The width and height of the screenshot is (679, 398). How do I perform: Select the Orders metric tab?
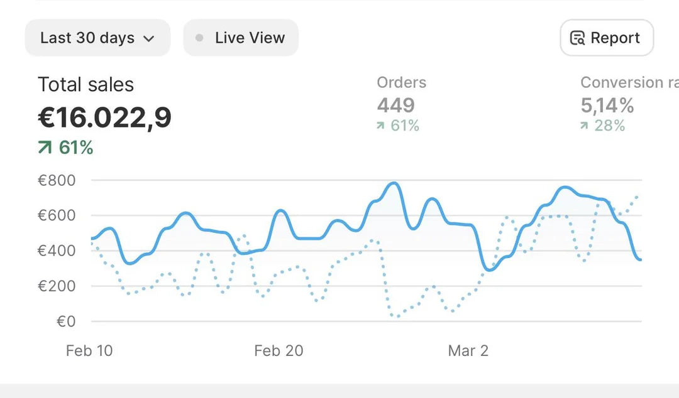[x=401, y=82]
